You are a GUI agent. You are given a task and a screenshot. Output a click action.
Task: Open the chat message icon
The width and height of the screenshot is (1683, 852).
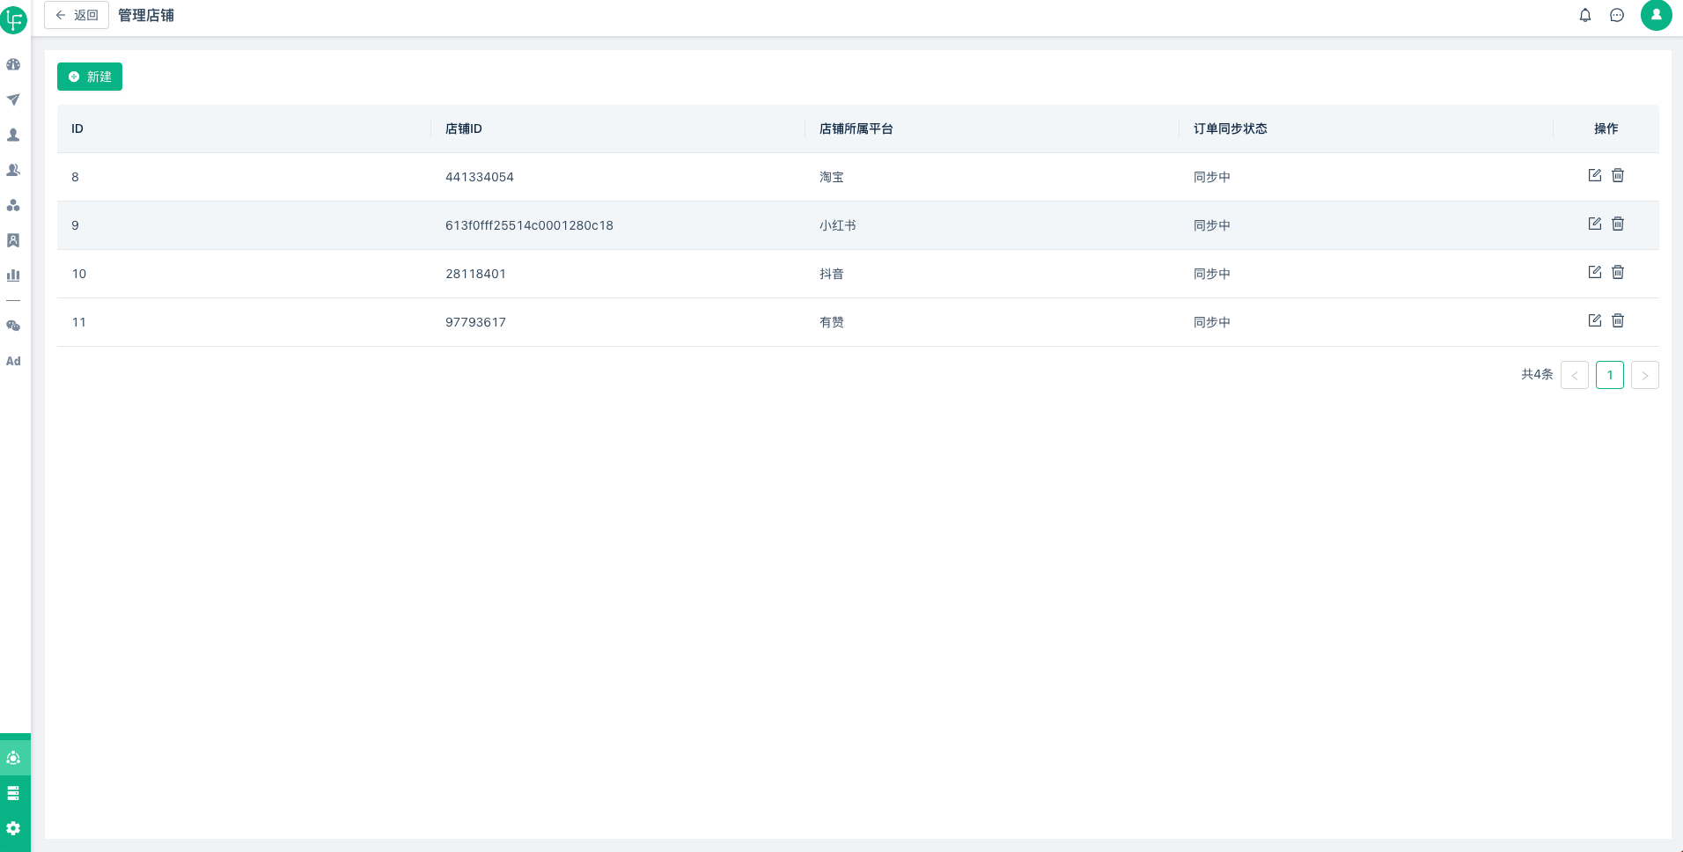click(x=1617, y=15)
